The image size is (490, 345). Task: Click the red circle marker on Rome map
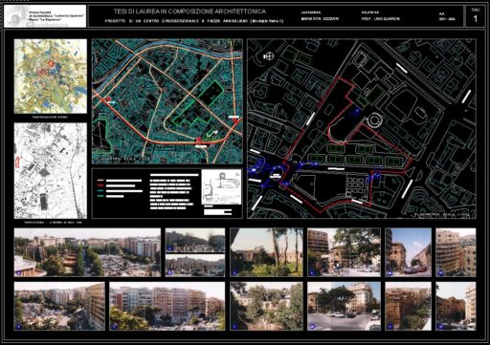[x=51, y=63]
